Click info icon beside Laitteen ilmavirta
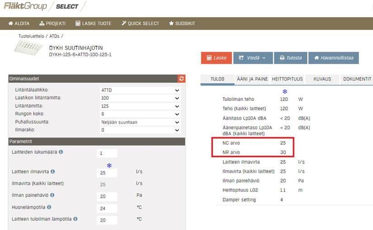This screenshot has width=373, height=230. pos(52,172)
